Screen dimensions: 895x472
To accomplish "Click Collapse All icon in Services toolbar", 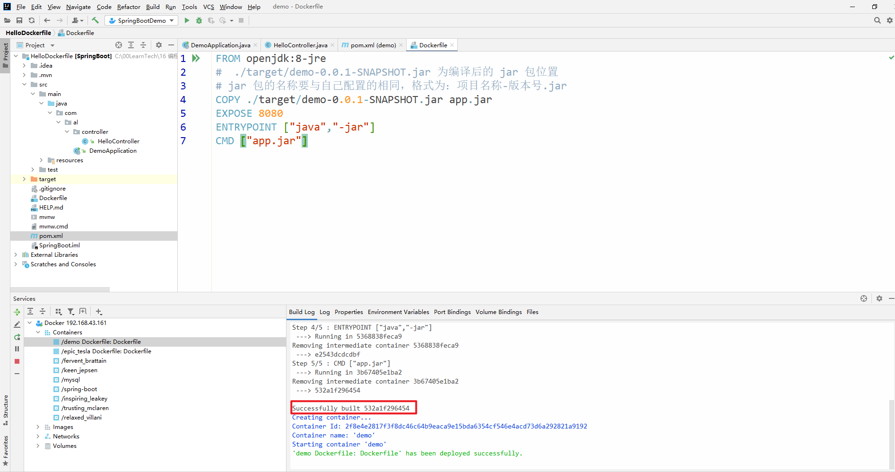I will point(43,311).
